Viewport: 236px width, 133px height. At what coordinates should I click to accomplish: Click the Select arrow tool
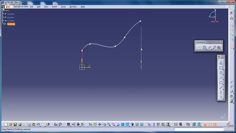[x=232, y=47]
